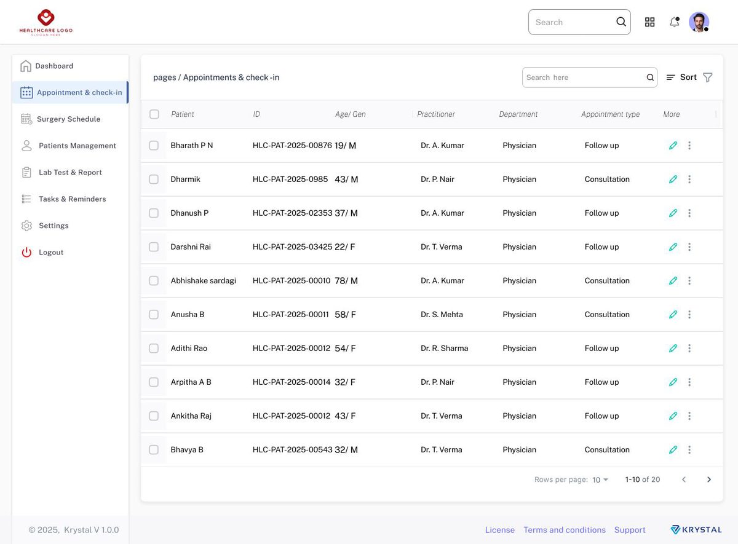Edit Bharath P N's appointment with pencil icon
The image size is (738, 544).
(673, 146)
